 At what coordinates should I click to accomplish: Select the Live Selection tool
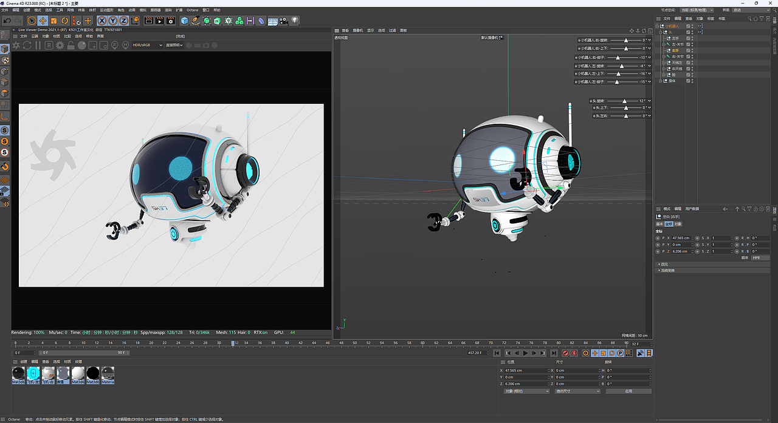32,21
